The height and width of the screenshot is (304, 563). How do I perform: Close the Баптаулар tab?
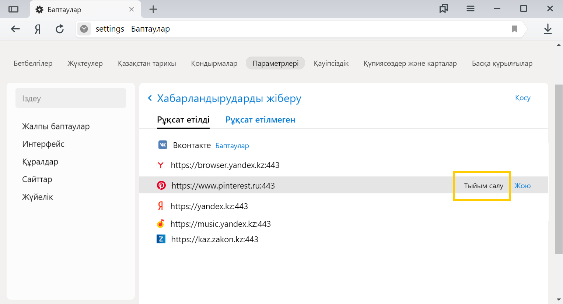point(132,9)
